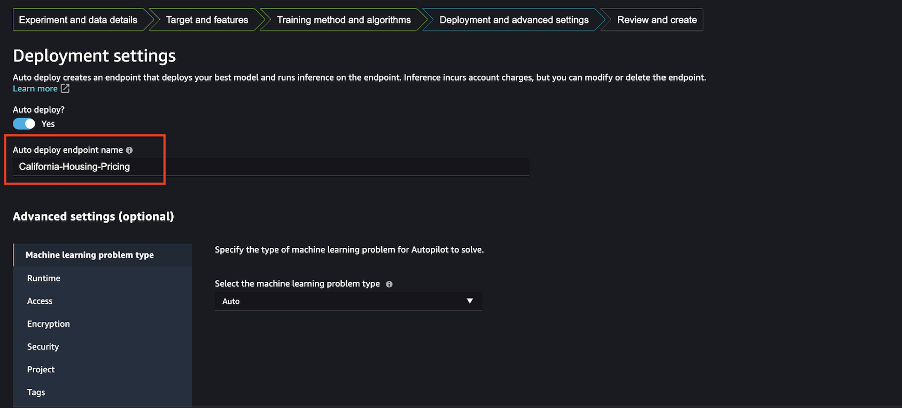Go to Target and features step
Viewport: 902px width, 408px height.
[x=207, y=20]
